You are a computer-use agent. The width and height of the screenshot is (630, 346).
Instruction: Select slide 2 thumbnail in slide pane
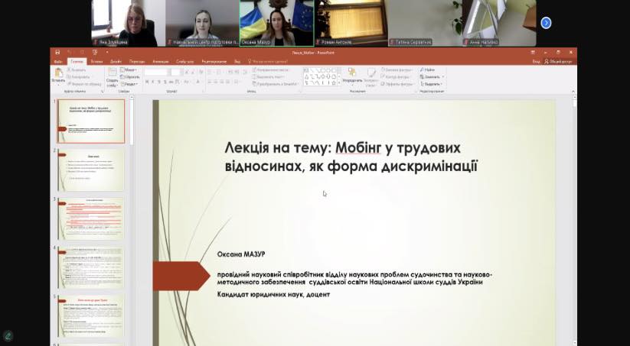[91, 170]
